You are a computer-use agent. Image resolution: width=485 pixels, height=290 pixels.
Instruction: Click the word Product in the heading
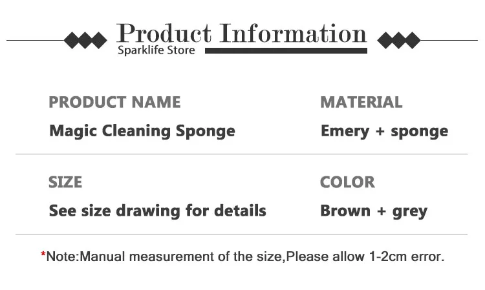(164, 33)
